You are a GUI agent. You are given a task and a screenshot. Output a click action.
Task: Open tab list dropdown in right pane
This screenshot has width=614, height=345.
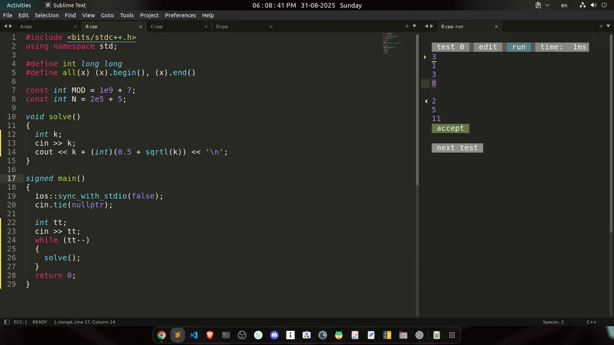[x=608, y=26]
